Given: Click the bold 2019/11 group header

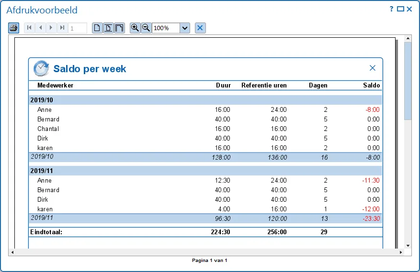Looking at the screenshot, I should 42,171.
